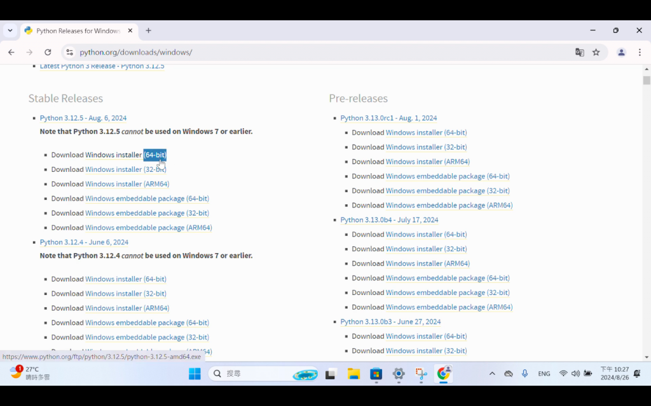
Task: Download Python 3.12.4 Windows installer (32-bit)
Action: coord(126,293)
